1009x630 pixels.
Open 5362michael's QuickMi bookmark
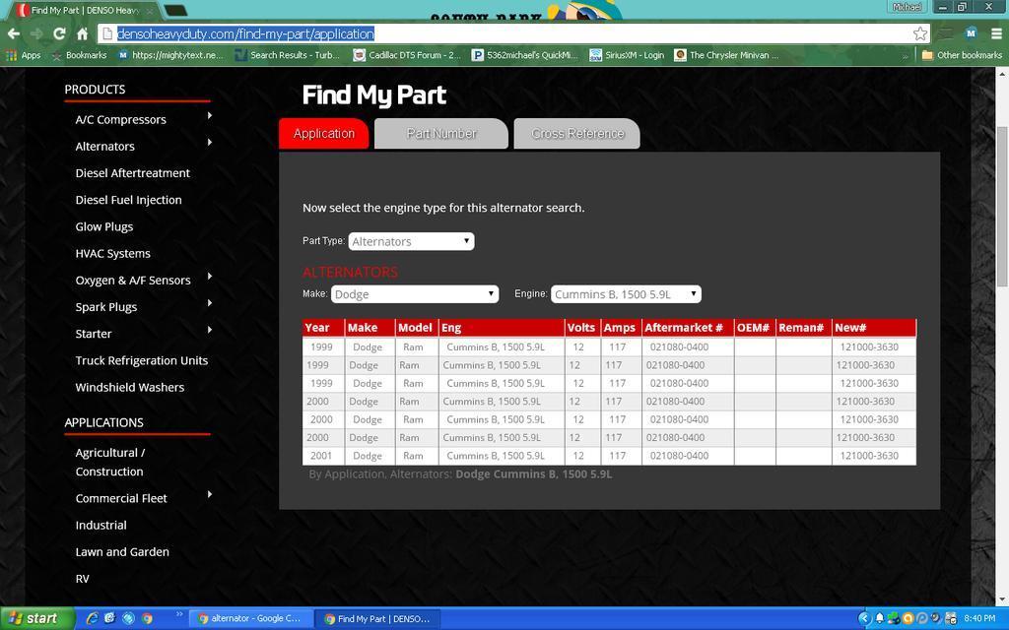[x=524, y=55]
